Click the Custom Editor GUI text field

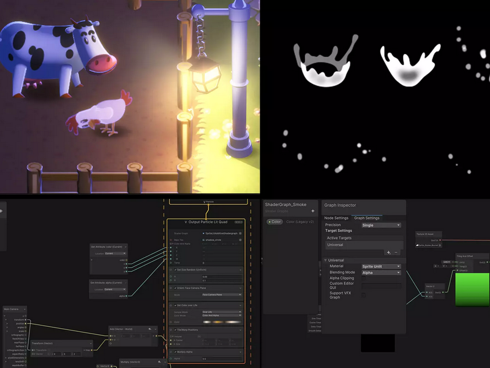pyautogui.click(x=381, y=286)
